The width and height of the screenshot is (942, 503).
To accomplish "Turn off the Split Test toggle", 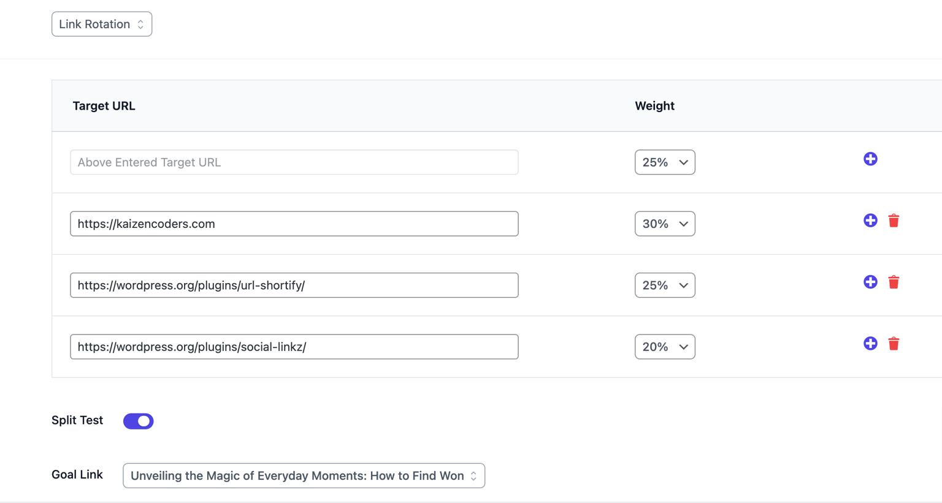I will 139,421.
